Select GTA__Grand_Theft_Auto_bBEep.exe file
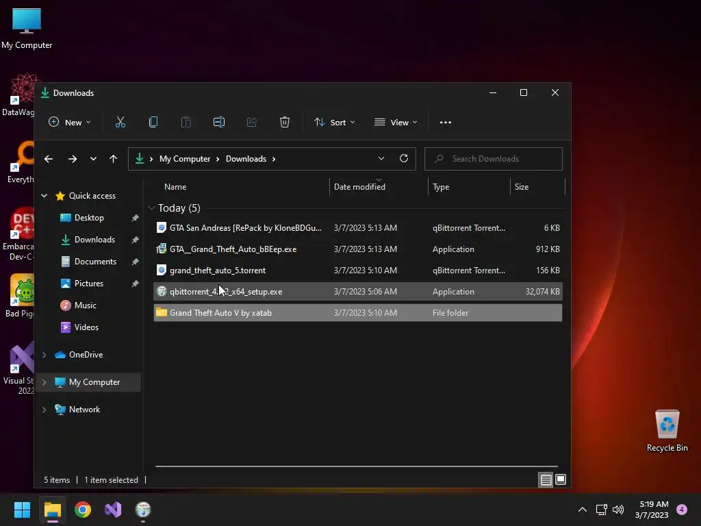The width and height of the screenshot is (701, 526). coord(357,249)
